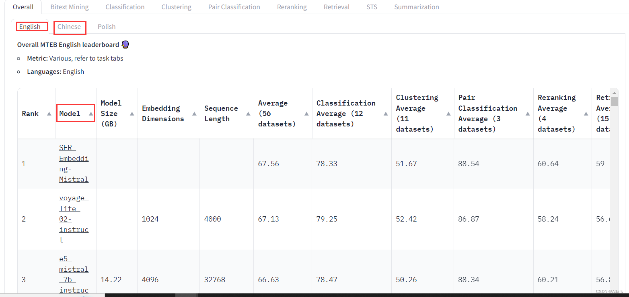Click the Embedding Dimensions header text
This screenshot has width=629, height=297.
point(163,114)
